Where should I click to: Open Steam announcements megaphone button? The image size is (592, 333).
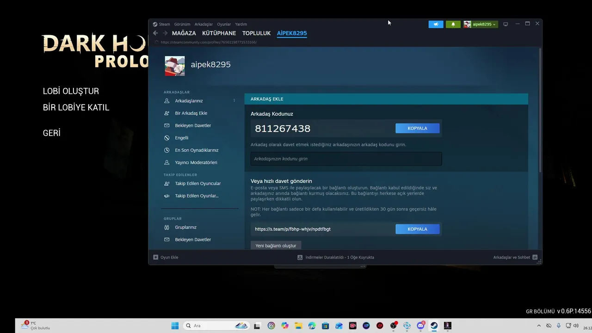pos(436,24)
